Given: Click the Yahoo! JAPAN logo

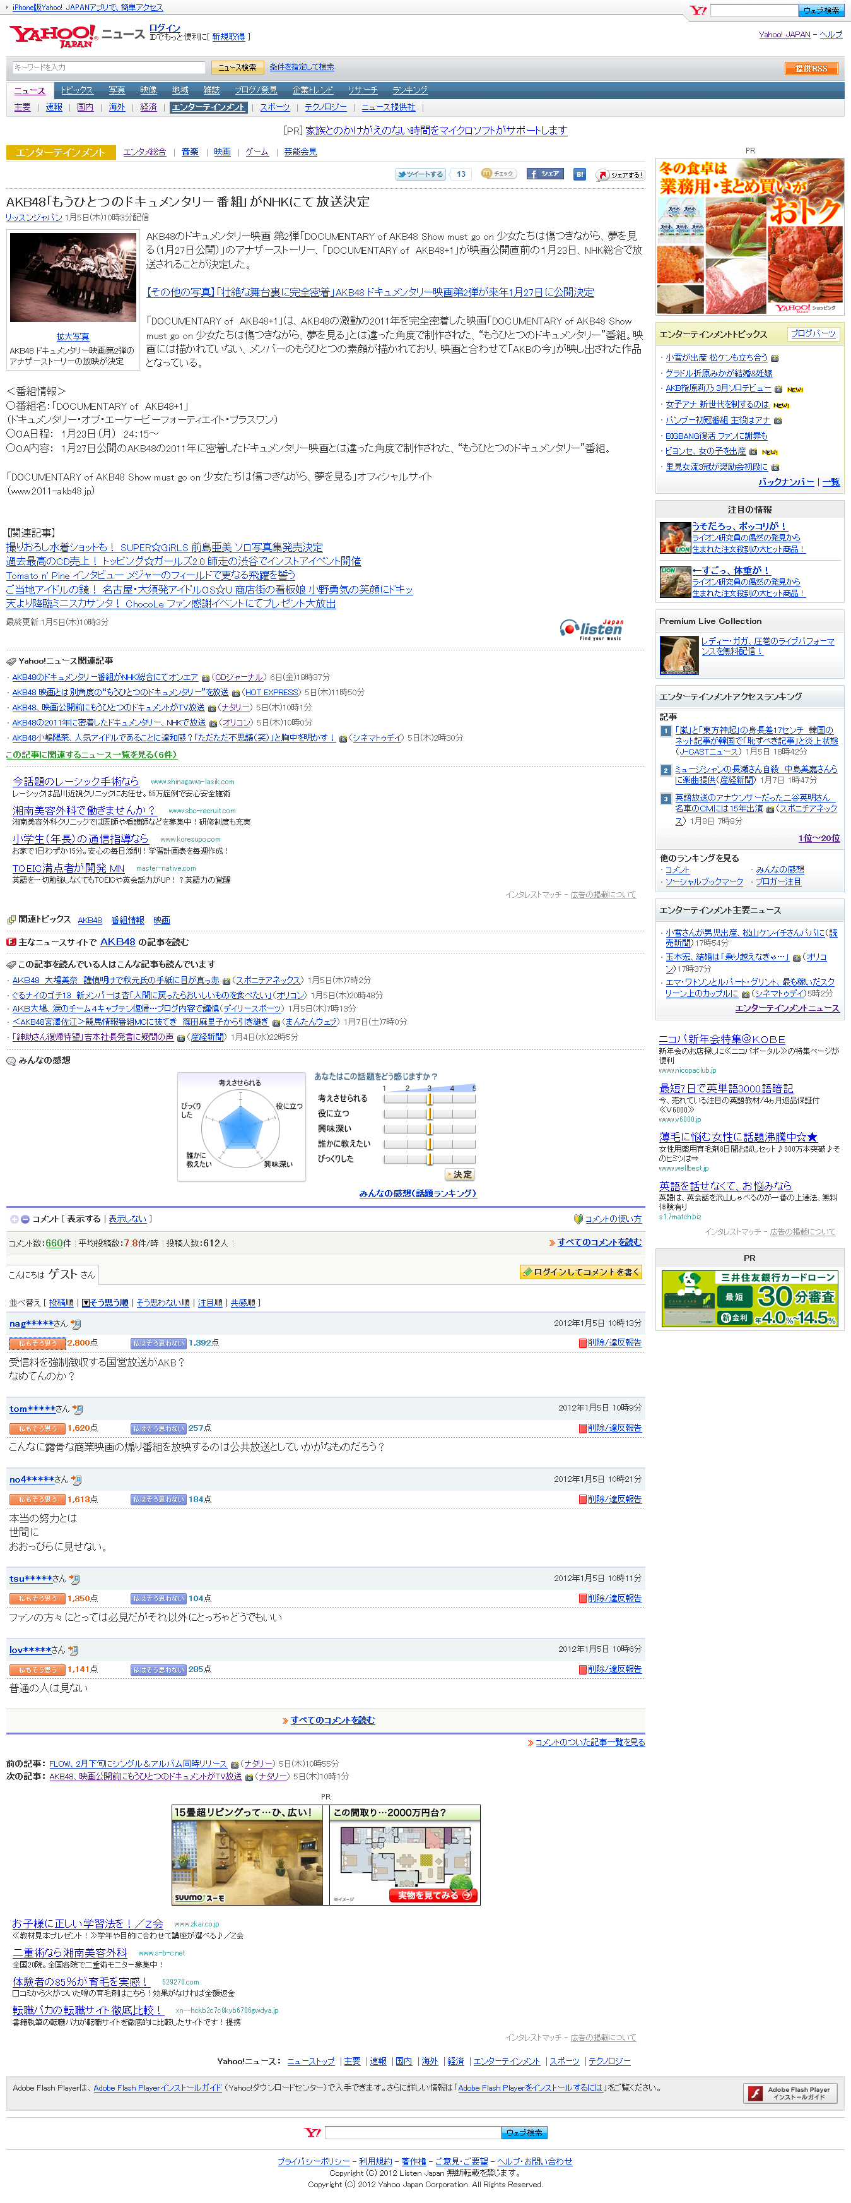Looking at the screenshot, I should pos(52,36).
